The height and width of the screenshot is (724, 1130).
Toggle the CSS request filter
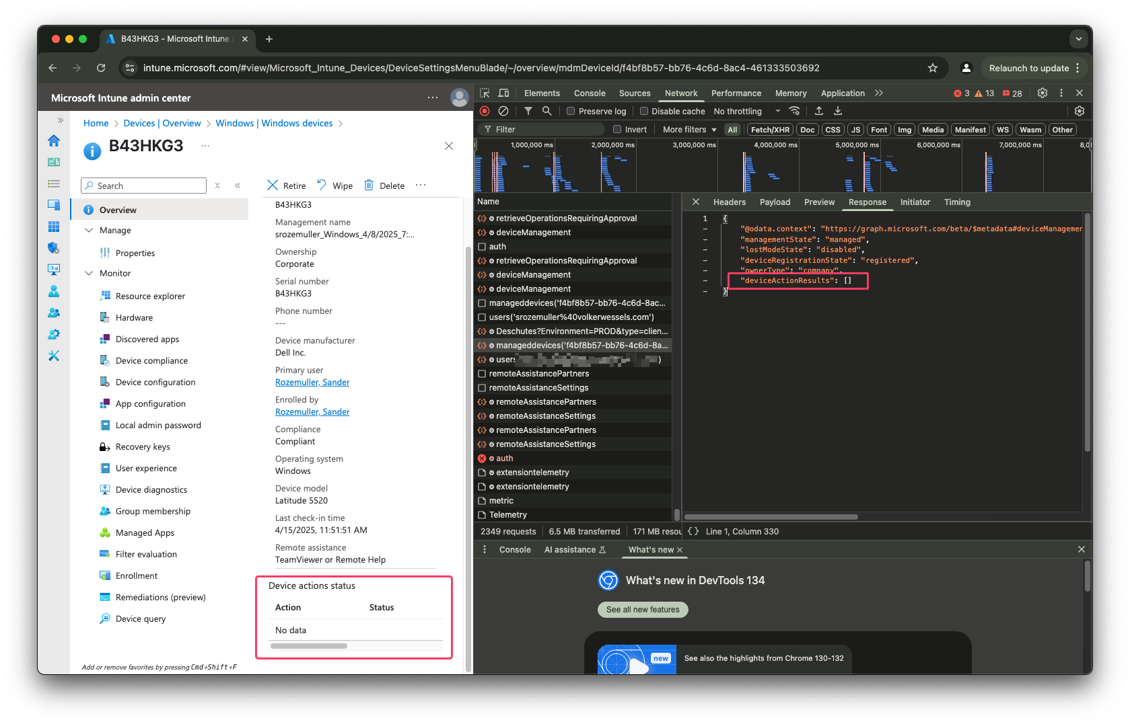click(x=833, y=130)
